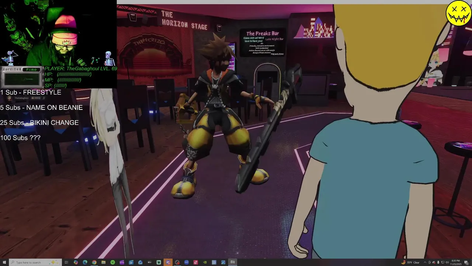Open the Zoom taskbar icon

pos(186,262)
